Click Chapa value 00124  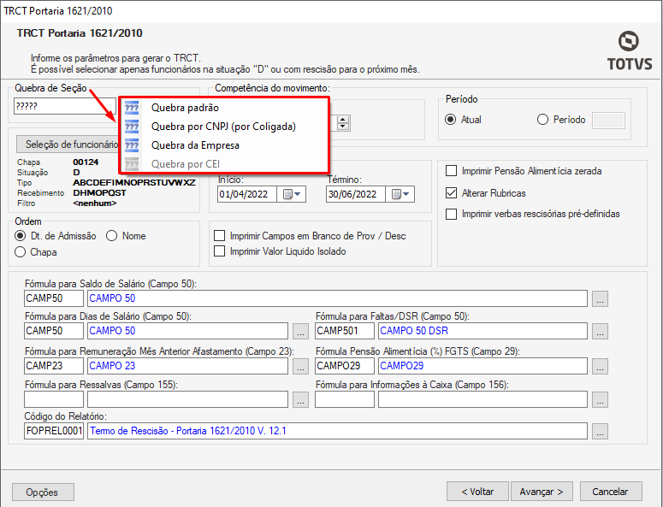coord(86,162)
